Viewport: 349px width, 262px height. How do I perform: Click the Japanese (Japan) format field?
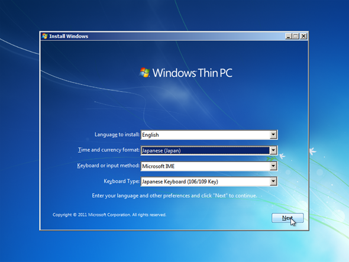tap(209, 150)
